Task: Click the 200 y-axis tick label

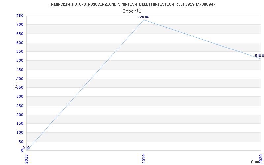Action: 20,115
